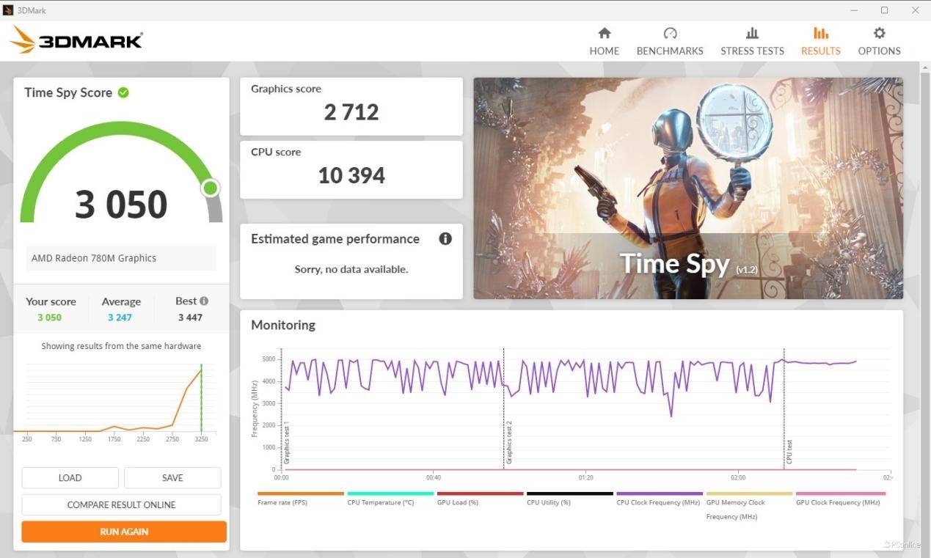Toggle the Frame rate (FPS) legend item
The height and width of the screenshot is (558, 931).
point(282,502)
